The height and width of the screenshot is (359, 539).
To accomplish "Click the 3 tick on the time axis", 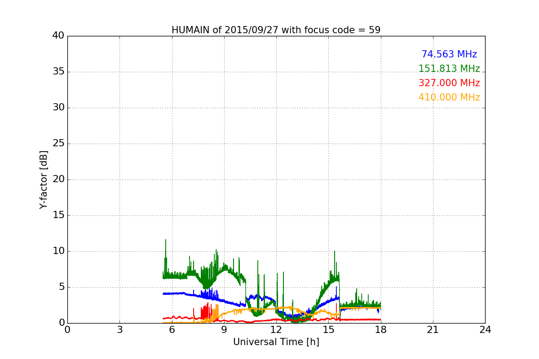I will pyautogui.click(x=119, y=330).
